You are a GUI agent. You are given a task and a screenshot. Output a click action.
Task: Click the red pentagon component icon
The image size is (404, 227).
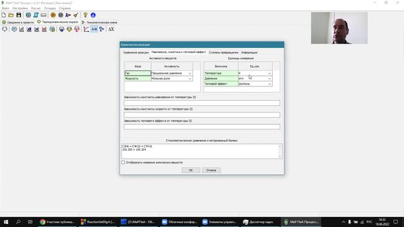[77, 30]
